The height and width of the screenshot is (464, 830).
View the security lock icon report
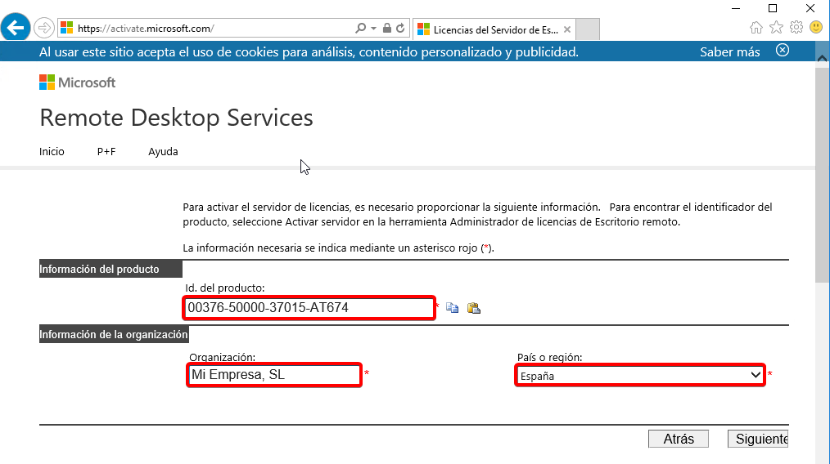click(x=387, y=28)
